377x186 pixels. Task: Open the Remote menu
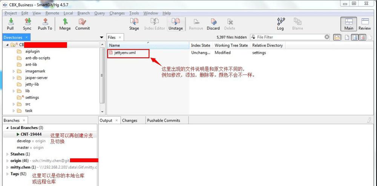(52, 13)
